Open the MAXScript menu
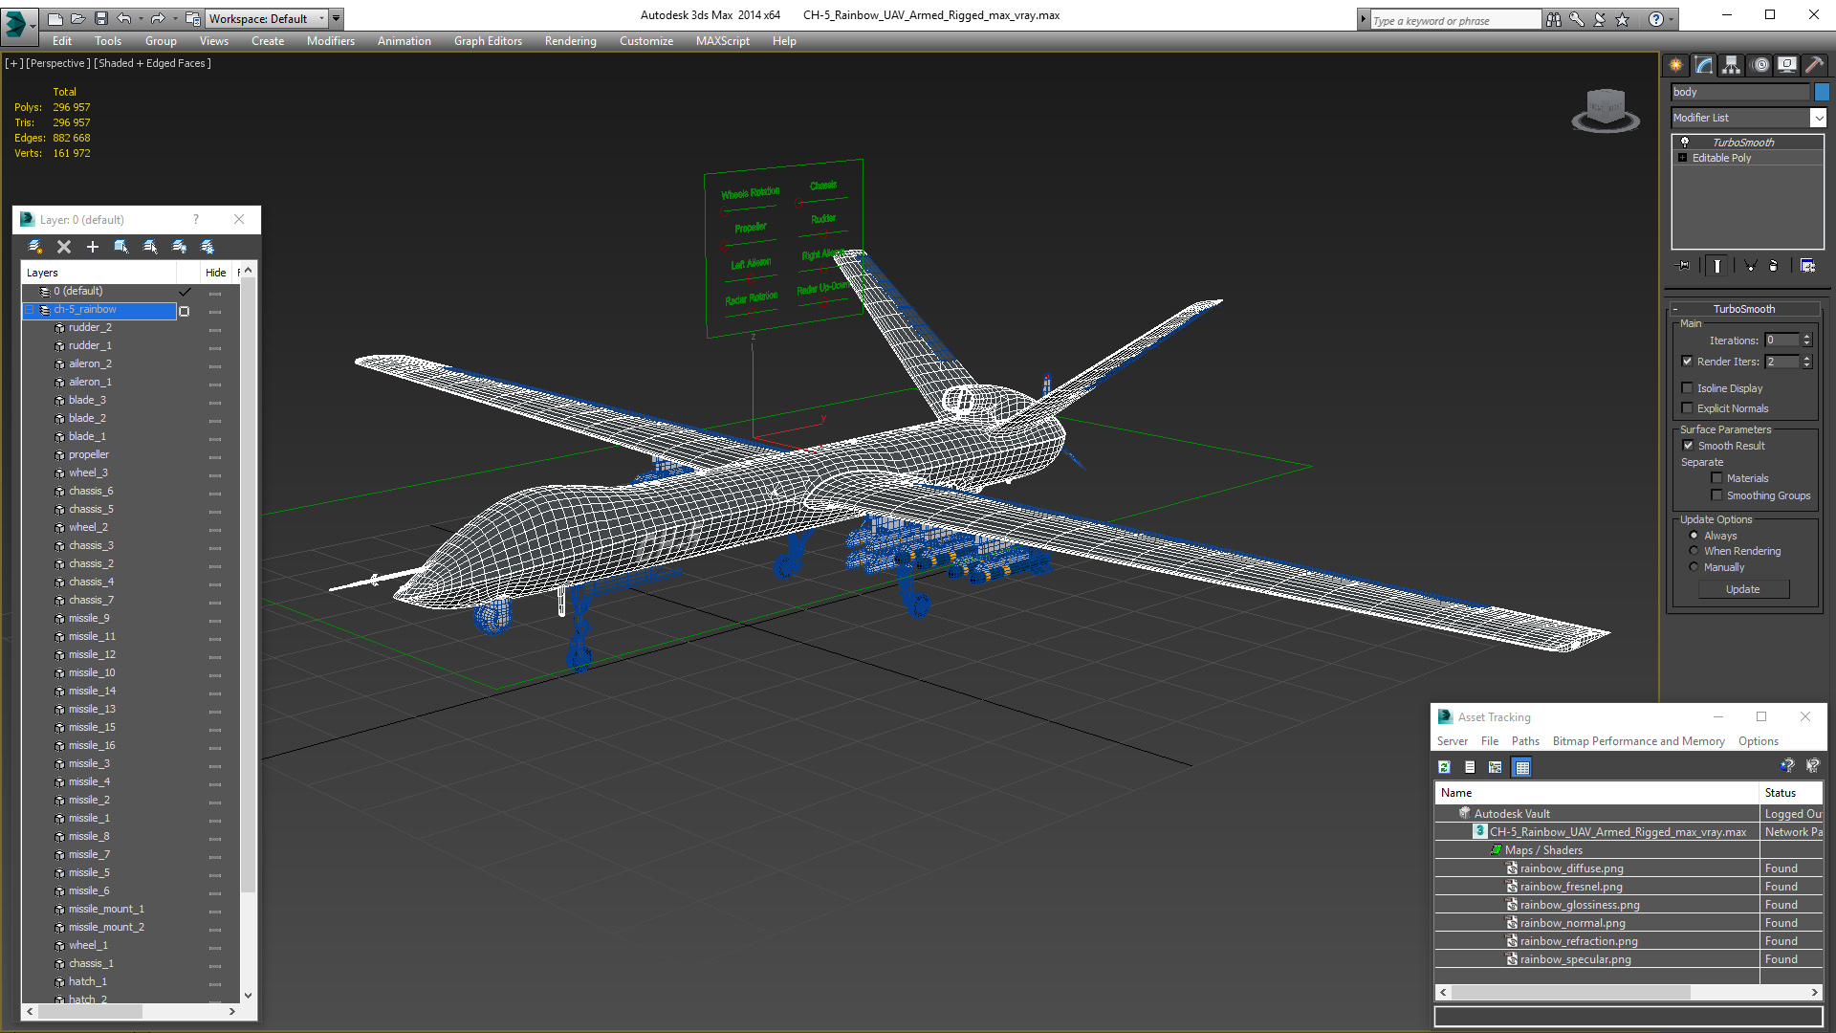The width and height of the screenshot is (1836, 1033). tap(723, 41)
